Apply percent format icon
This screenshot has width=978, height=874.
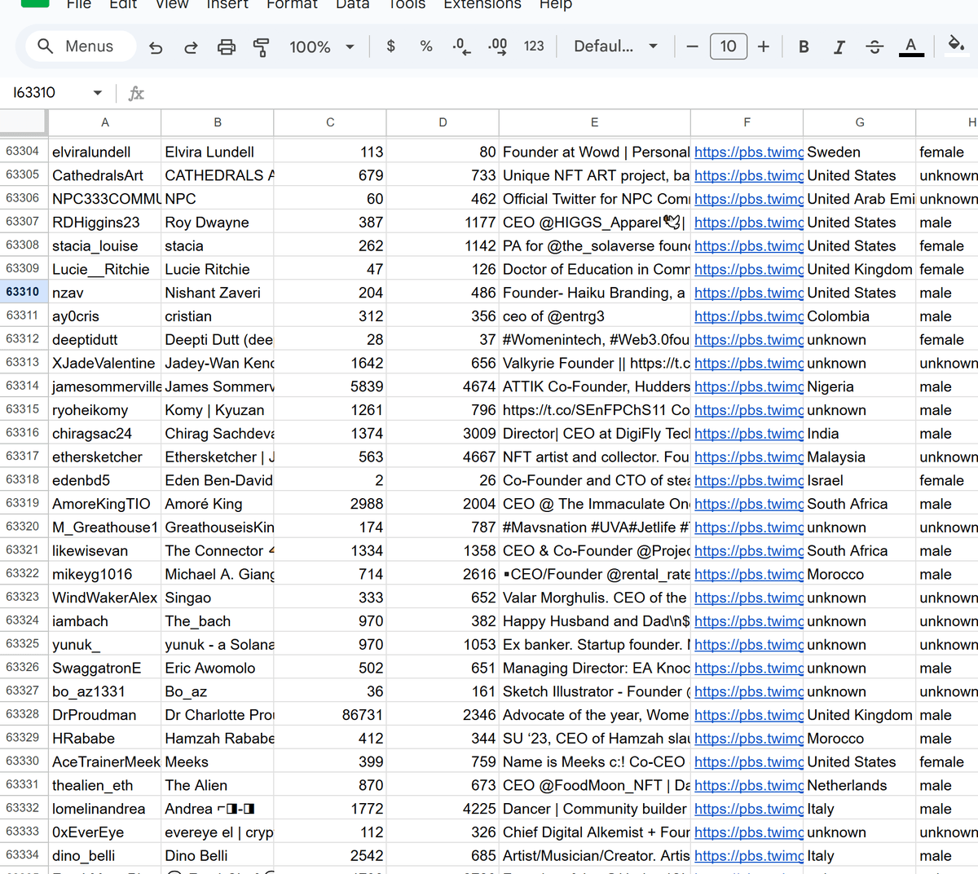[426, 46]
